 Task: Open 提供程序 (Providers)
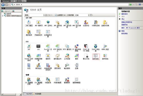[29, 33]
